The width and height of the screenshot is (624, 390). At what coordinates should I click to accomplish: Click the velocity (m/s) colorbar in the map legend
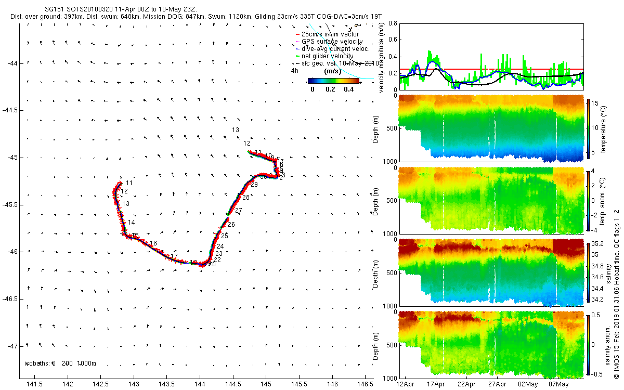[x=334, y=81]
